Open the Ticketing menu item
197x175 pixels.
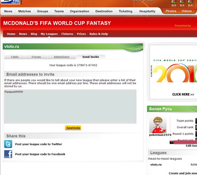pyautogui.click(x=126, y=11)
